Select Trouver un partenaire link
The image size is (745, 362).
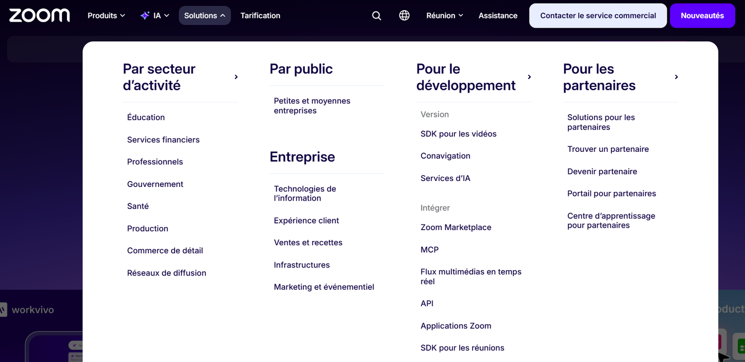click(608, 149)
